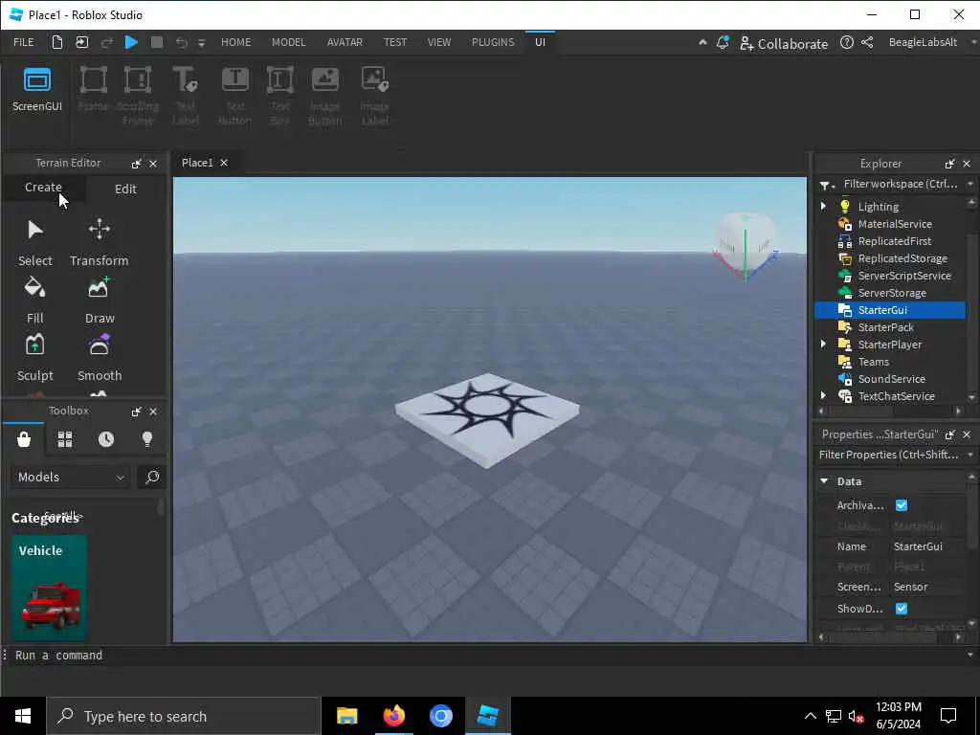Switch to the PLUGINS ribbon tab
Screen dimensions: 980x735
point(493,42)
